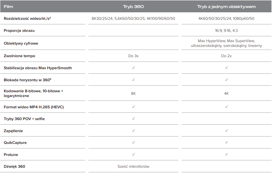Click the Tryb z jednym obiektywem header
This screenshot has height=173, width=274.
click(x=226, y=7)
